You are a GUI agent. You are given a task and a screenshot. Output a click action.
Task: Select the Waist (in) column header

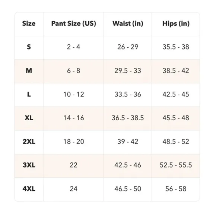(128, 23)
